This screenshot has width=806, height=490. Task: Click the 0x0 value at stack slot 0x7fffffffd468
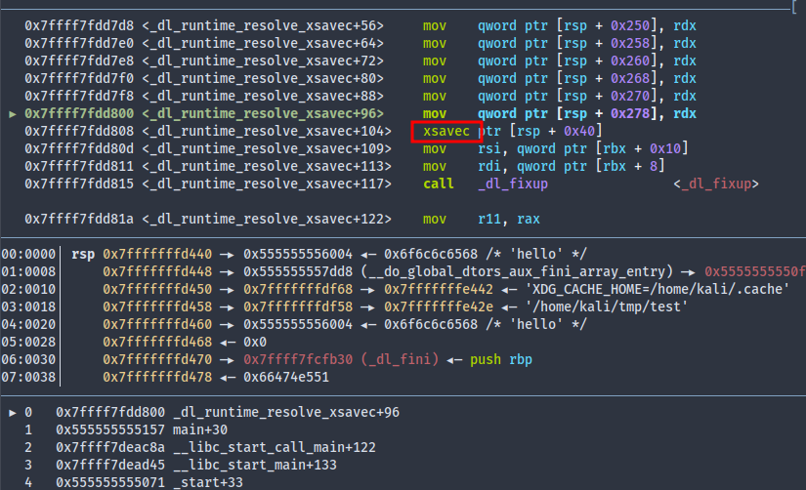pos(252,342)
